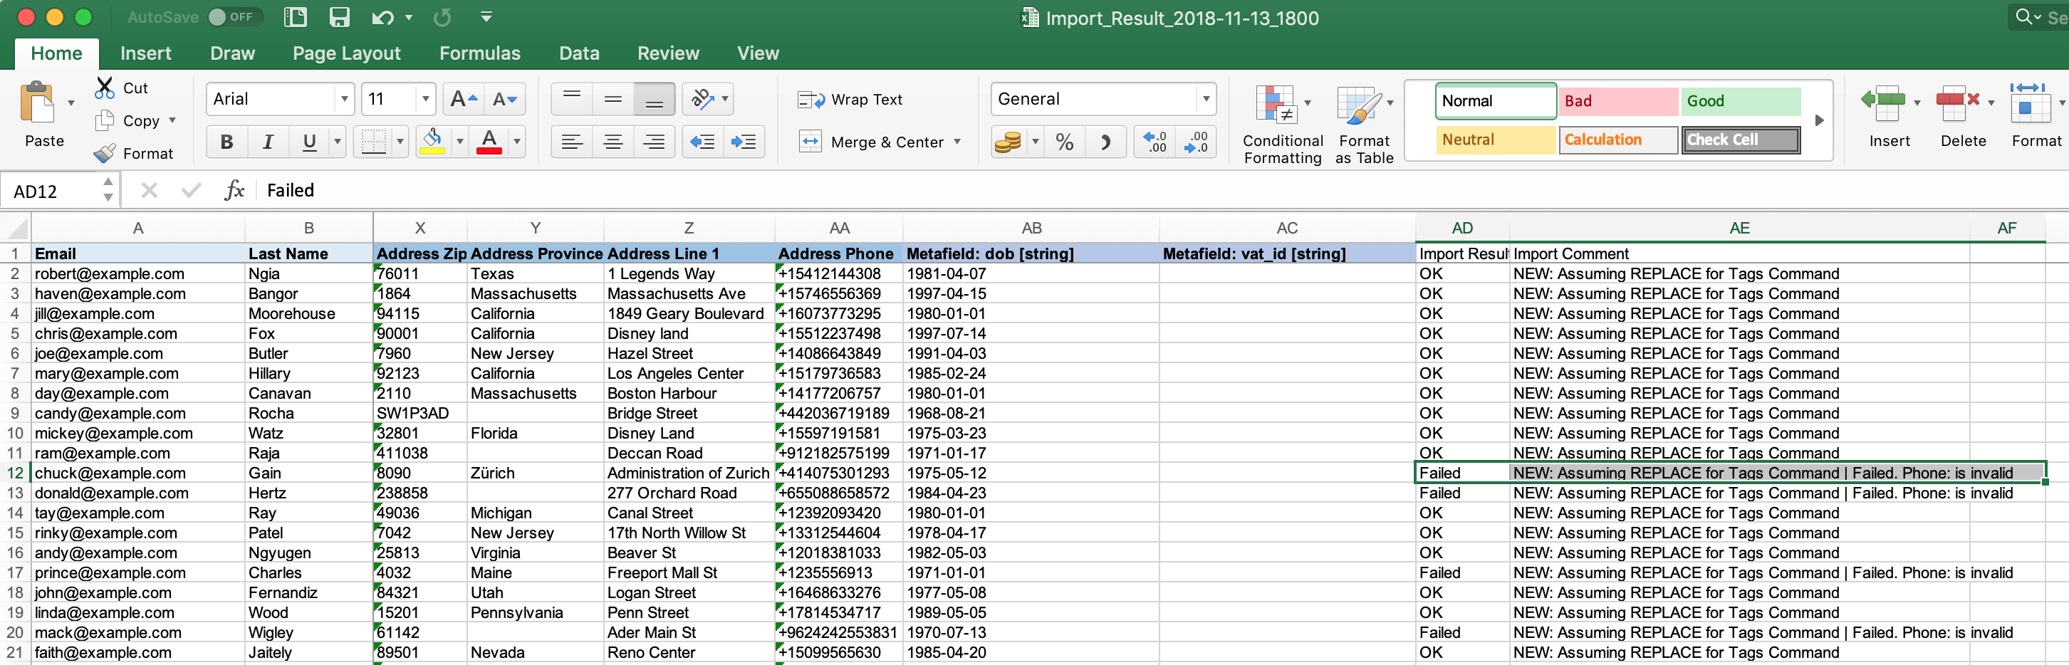Apply the yellow fill color swatch
The image size is (2069, 665).
(x=432, y=142)
